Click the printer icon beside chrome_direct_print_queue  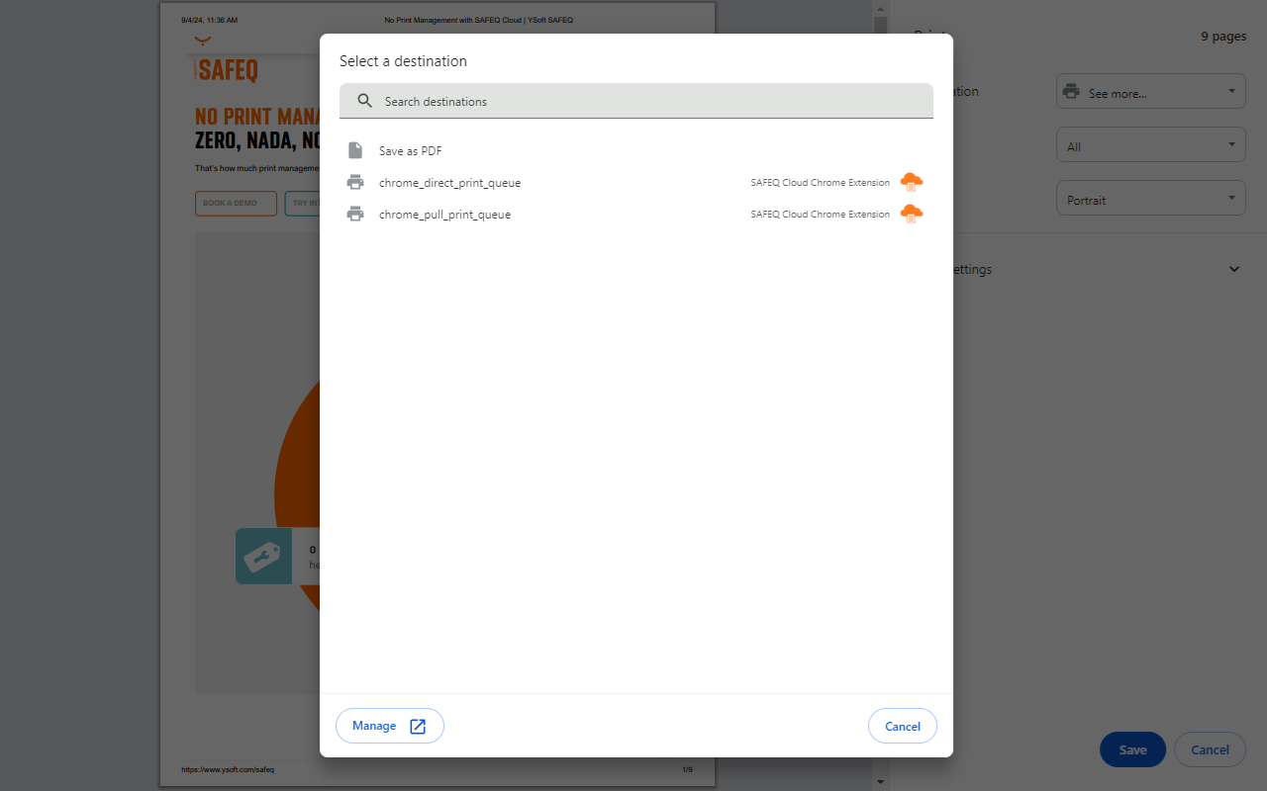click(355, 182)
